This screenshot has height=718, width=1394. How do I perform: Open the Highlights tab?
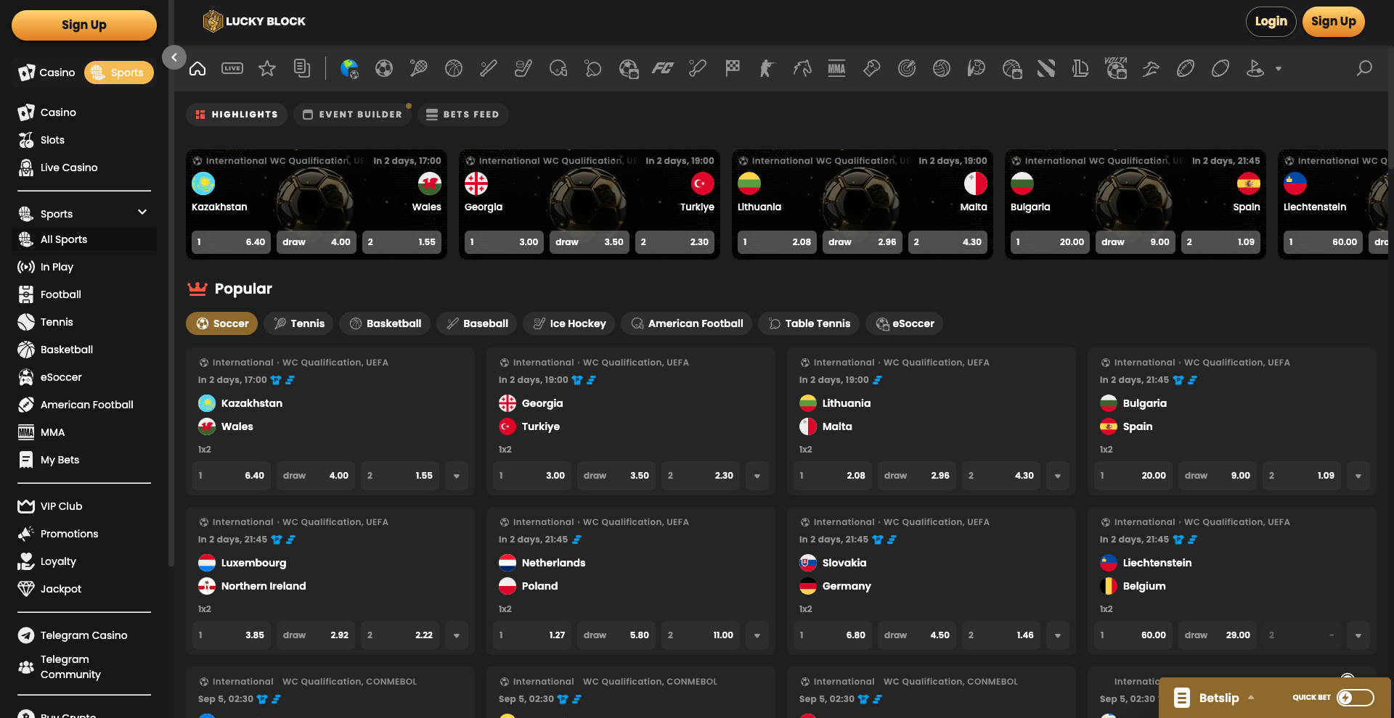click(237, 115)
